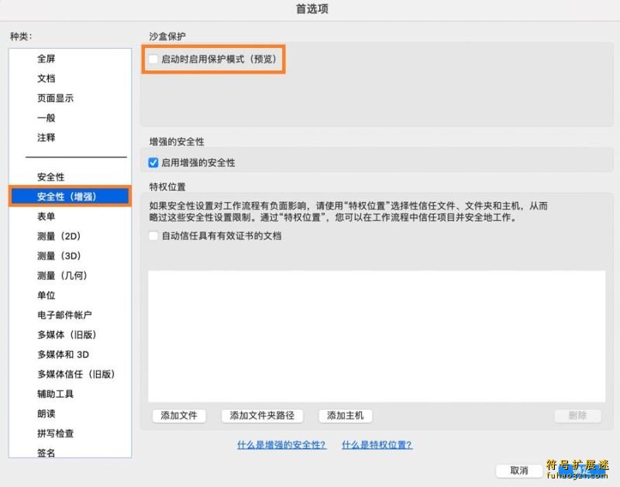
Task: Open 签名 category at list bottom
Action: coord(46,453)
